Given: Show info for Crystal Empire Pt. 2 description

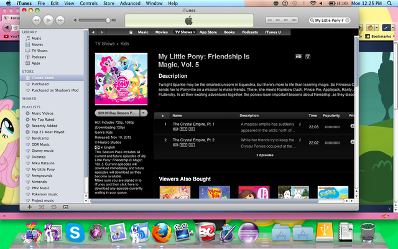Looking at the screenshot, I should click(x=300, y=140).
